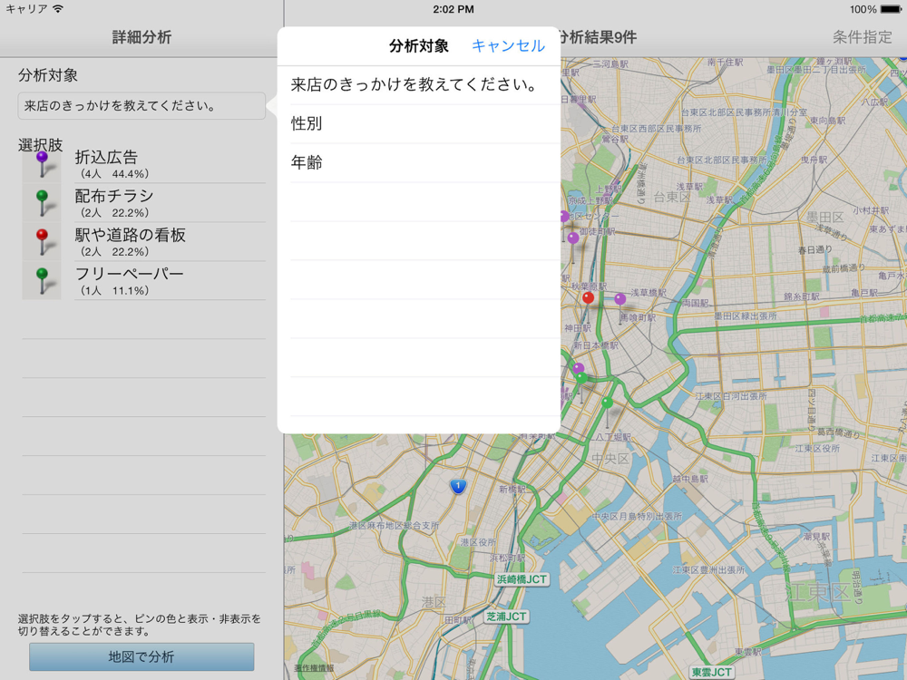
Task: Select the green map pin near 八丁堀駅
Action: pos(607,403)
